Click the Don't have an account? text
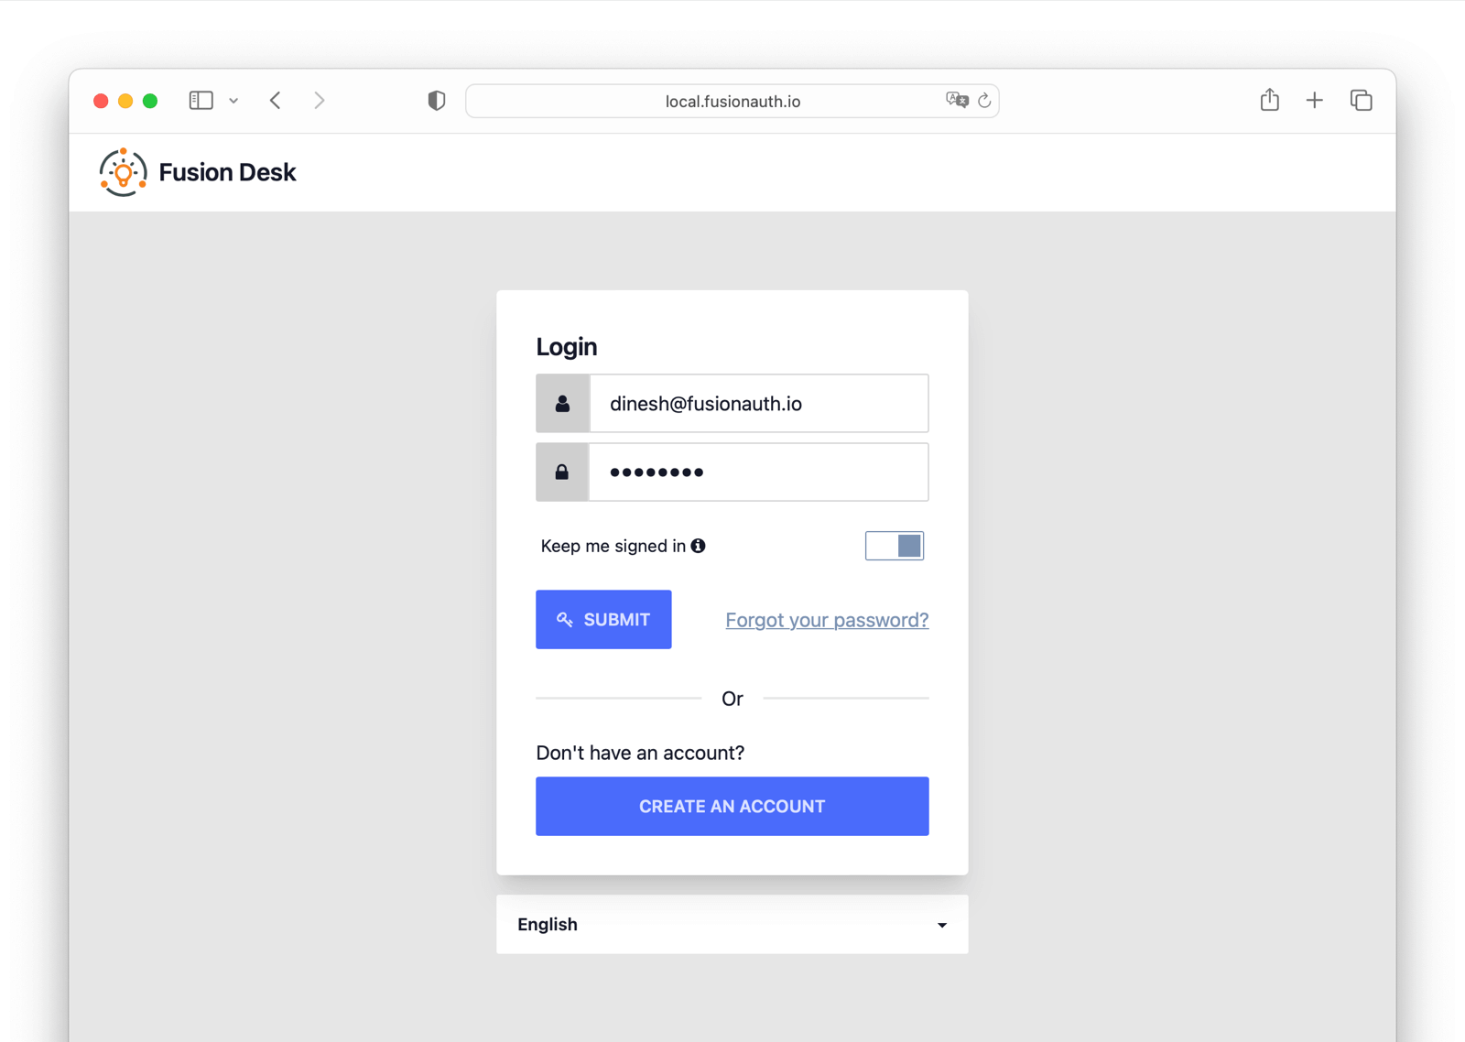 (640, 753)
